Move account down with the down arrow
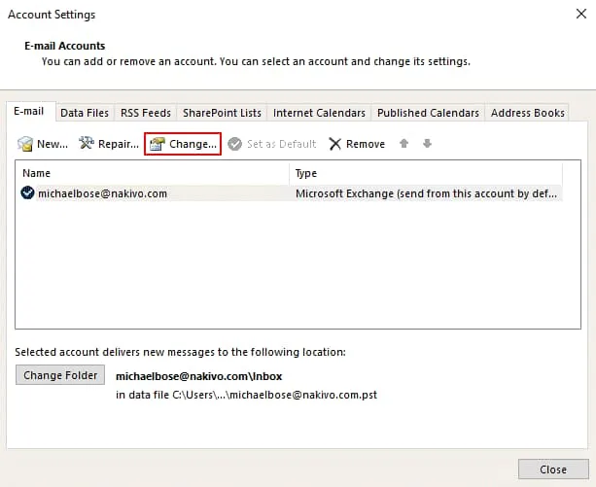This screenshot has height=487, width=596. point(427,144)
